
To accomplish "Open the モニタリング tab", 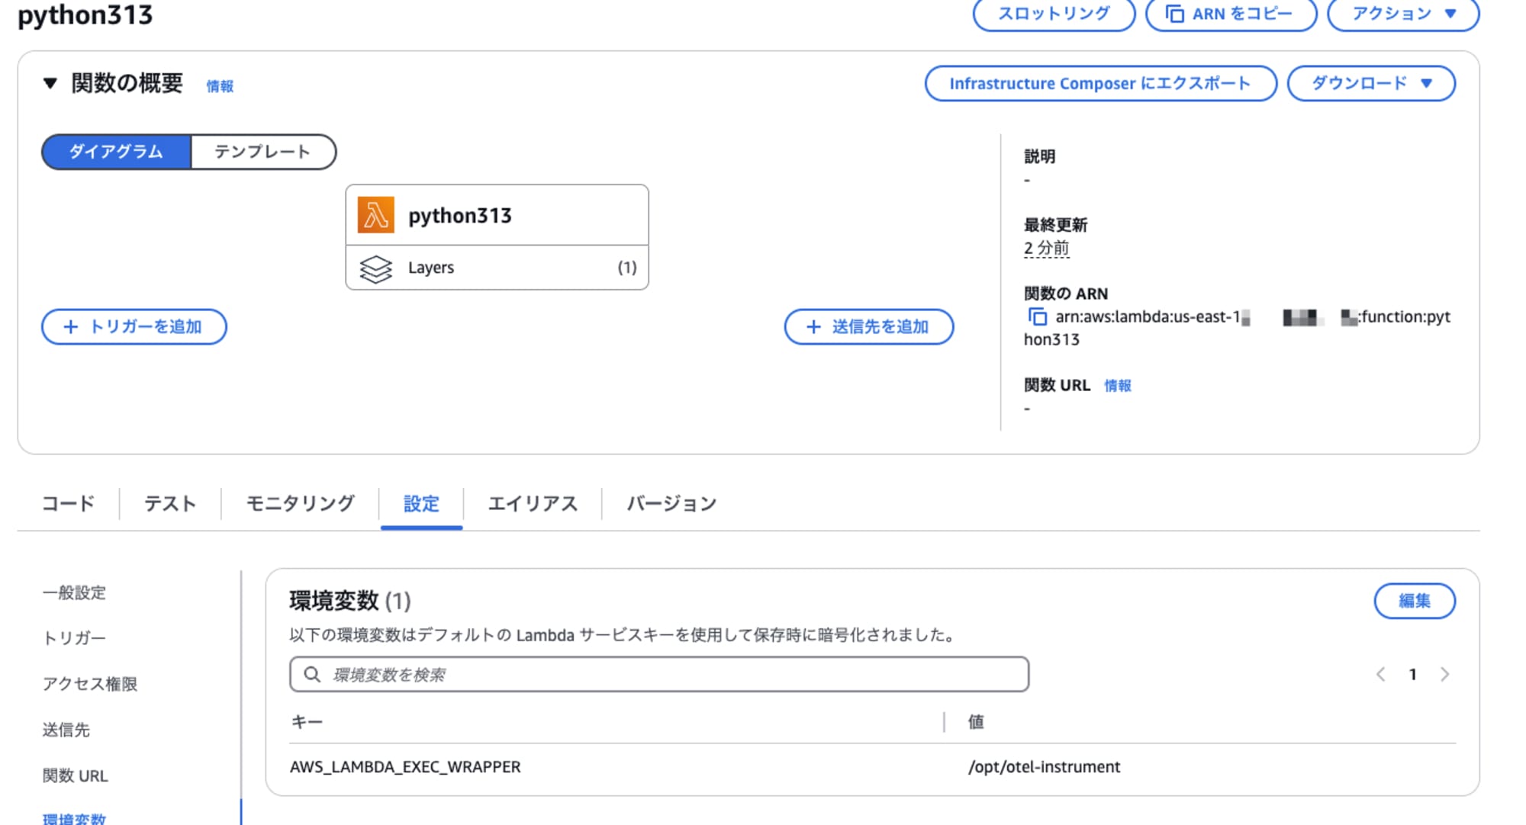I will tap(300, 503).
